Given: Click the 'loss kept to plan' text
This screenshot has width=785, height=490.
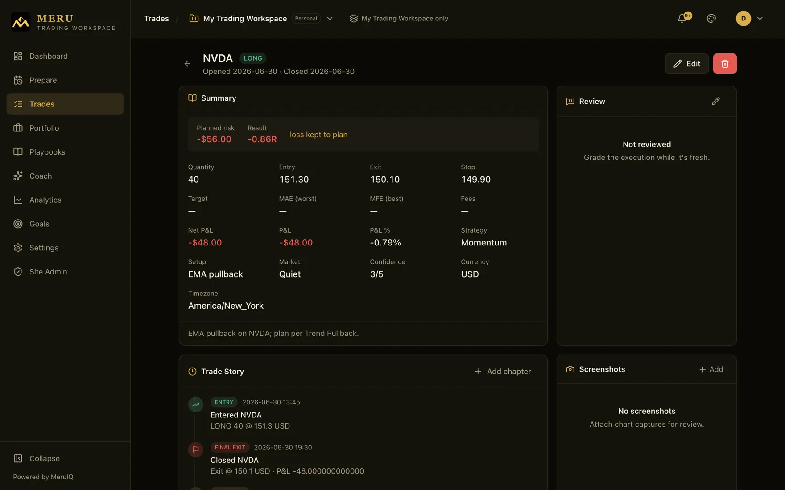Looking at the screenshot, I should (318, 135).
